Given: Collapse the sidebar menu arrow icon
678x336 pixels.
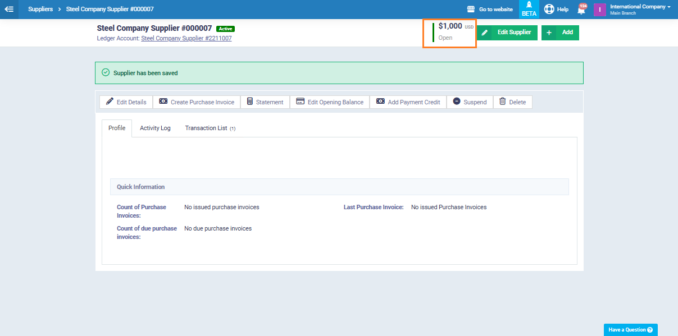Looking at the screenshot, I should click(9, 9).
